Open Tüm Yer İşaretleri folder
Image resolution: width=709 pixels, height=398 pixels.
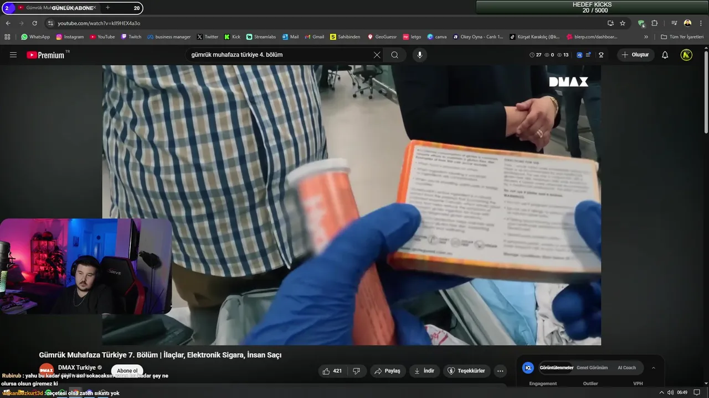point(682,37)
